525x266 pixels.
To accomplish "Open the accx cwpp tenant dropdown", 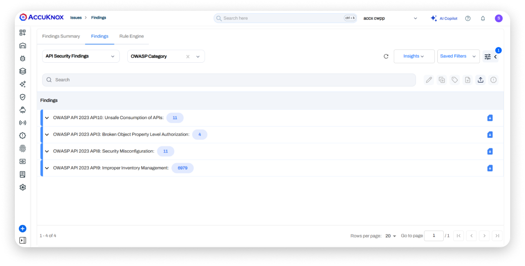I will 390,18.
